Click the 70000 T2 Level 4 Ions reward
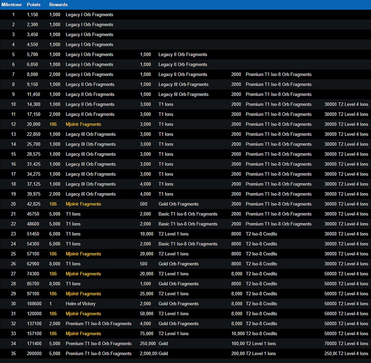 point(346,344)
